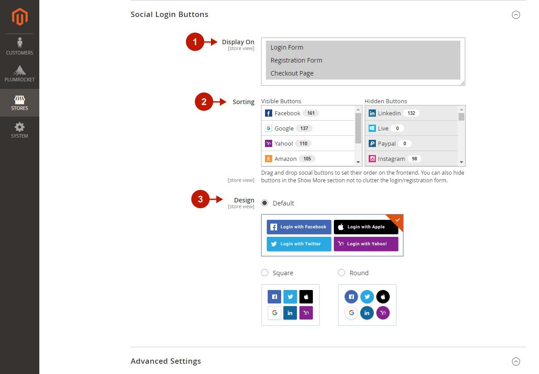Open the Customers menu in the sidebar
The height and width of the screenshot is (374, 539).
[x=20, y=46]
